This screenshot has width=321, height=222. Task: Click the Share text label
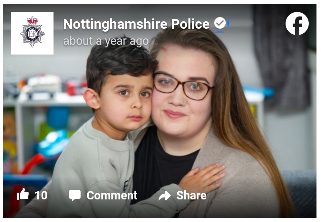[191, 195]
